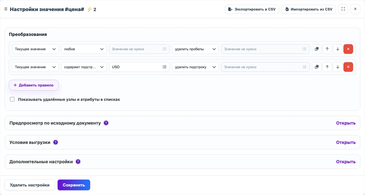Move the 'удалить пробелы' rule down

[338, 49]
